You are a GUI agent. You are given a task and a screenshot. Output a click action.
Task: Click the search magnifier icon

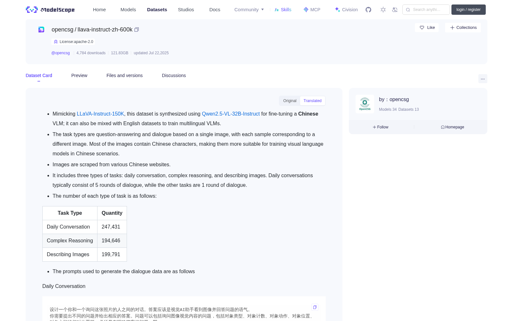click(408, 10)
